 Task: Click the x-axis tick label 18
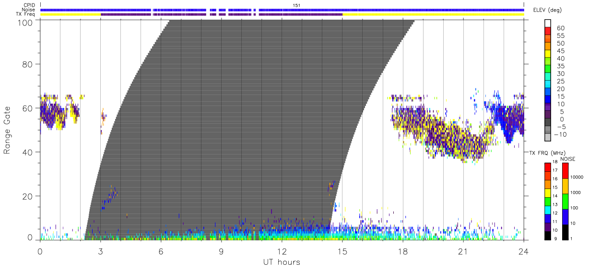(402, 251)
